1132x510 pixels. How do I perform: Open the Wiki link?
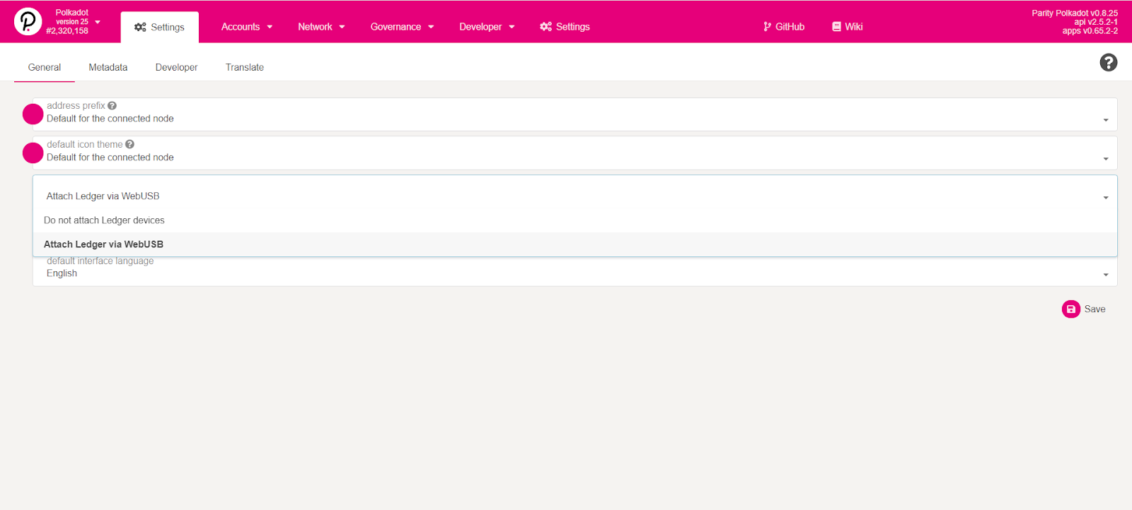[847, 27]
